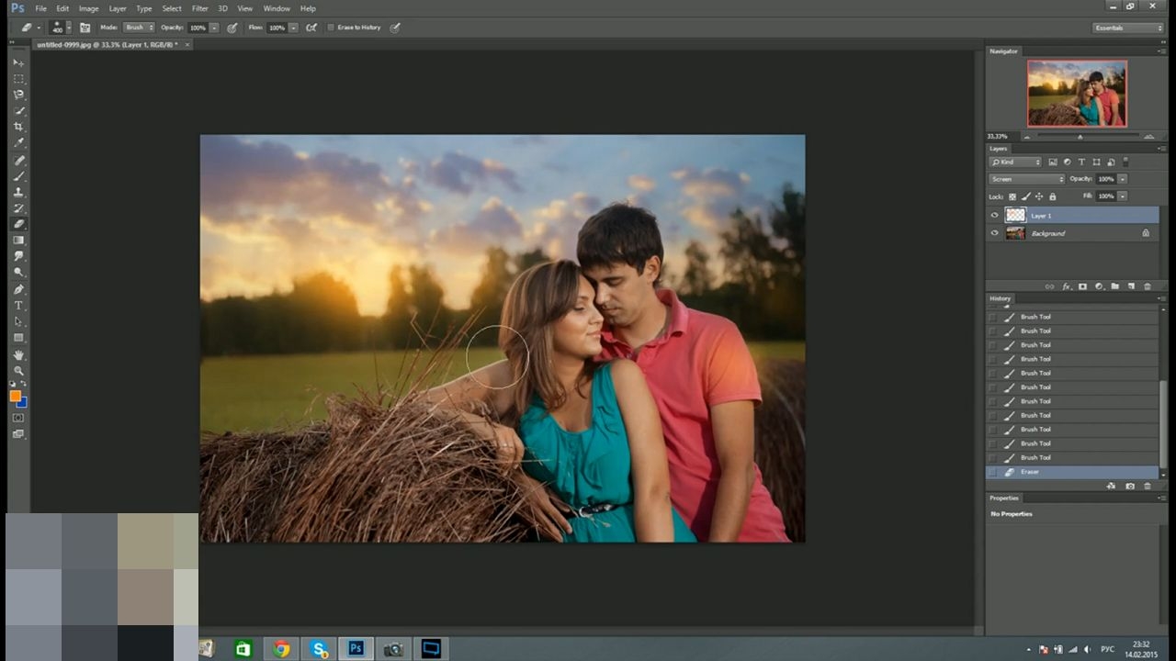This screenshot has width=1176, height=661.
Task: Select the Path Selection tool
Action: 18,322
